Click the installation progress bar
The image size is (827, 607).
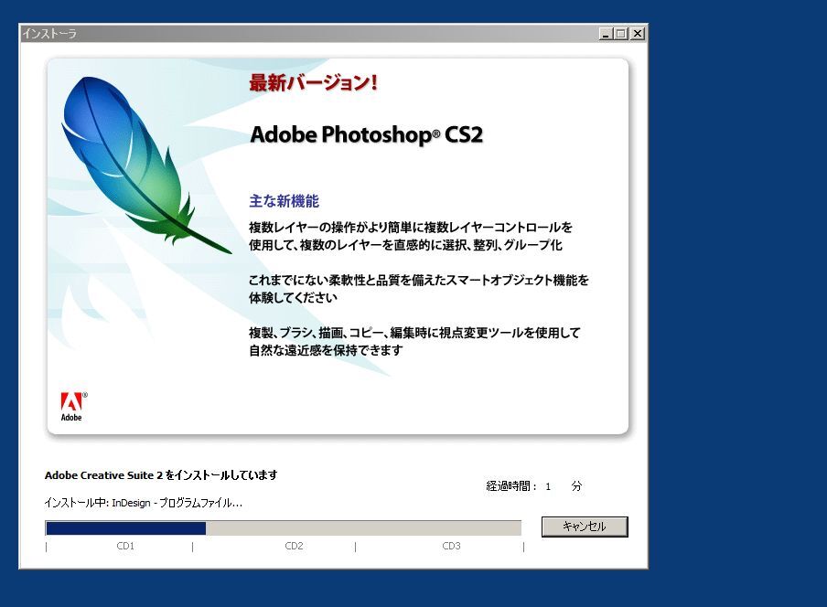(284, 528)
